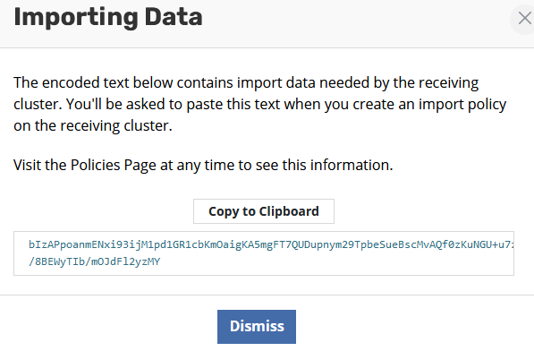Viewport: 534px width, 351px height.
Task: Click the words "Policies Page"
Action: (113, 165)
